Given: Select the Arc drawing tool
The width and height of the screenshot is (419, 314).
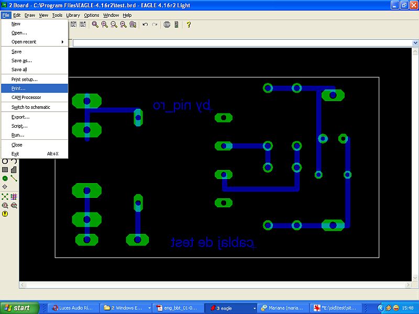Looking at the screenshot, I should [x=14, y=161].
